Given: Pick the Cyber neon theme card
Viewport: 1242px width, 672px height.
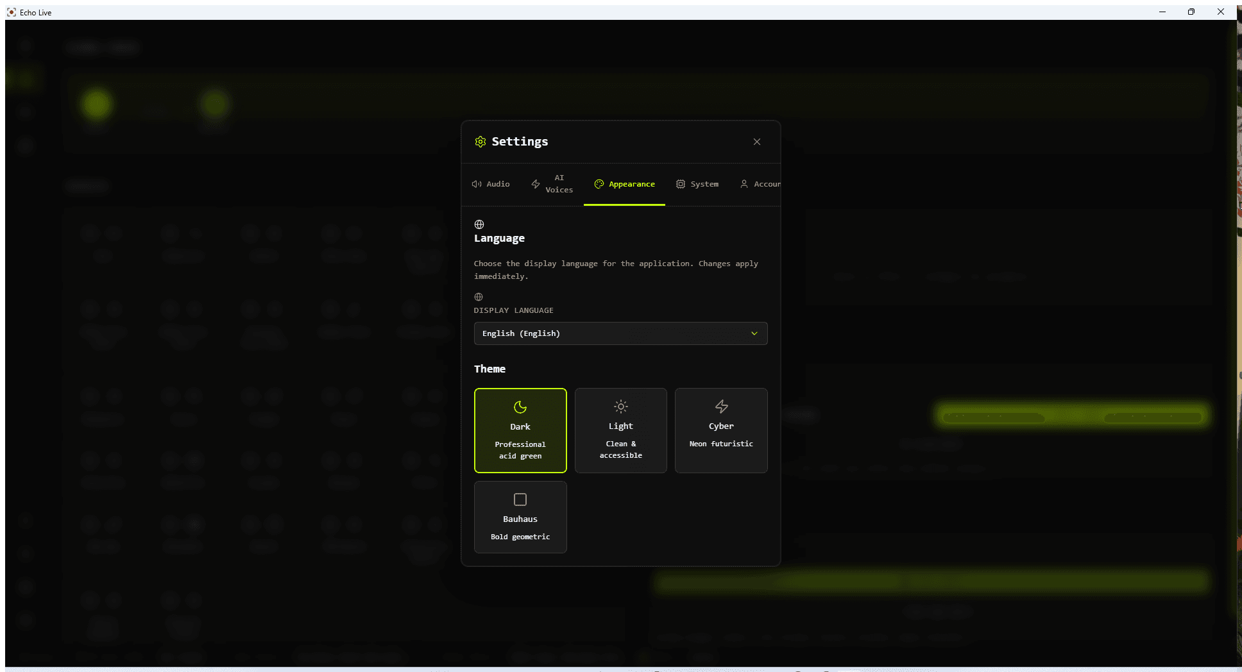Looking at the screenshot, I should pos(721,430).
